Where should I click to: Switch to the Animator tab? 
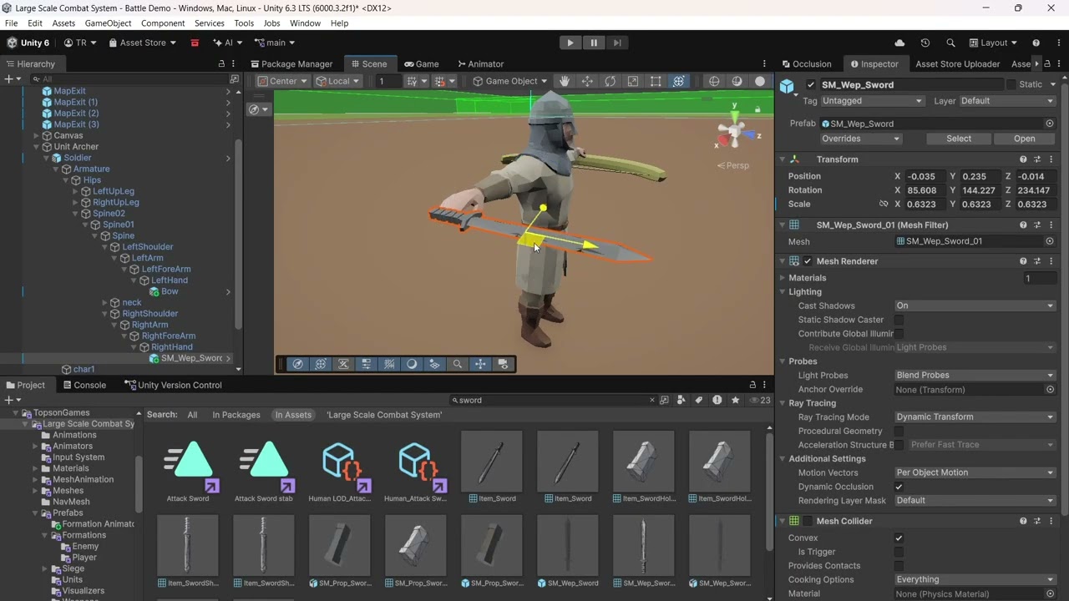[x=480, y=63]
